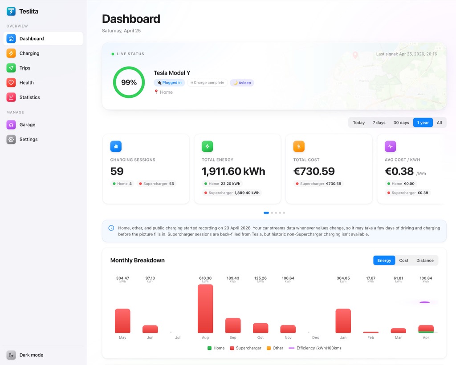Switch Monthly Breakdown to Energy
The height and width of the screenshot is (365, 456).
pyautogui.click(x=384, y=261)
